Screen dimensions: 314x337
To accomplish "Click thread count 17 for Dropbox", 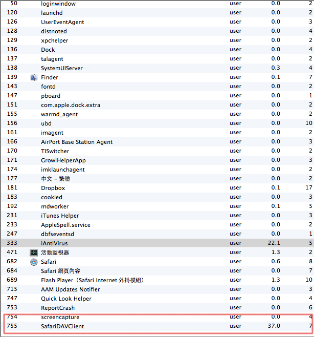I will (309, 188).
